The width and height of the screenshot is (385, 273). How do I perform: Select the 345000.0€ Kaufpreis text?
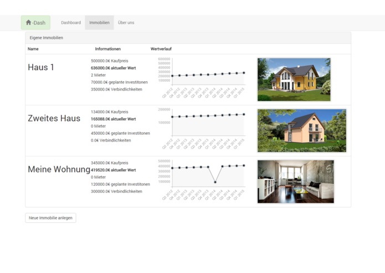(x=110, y=162)
